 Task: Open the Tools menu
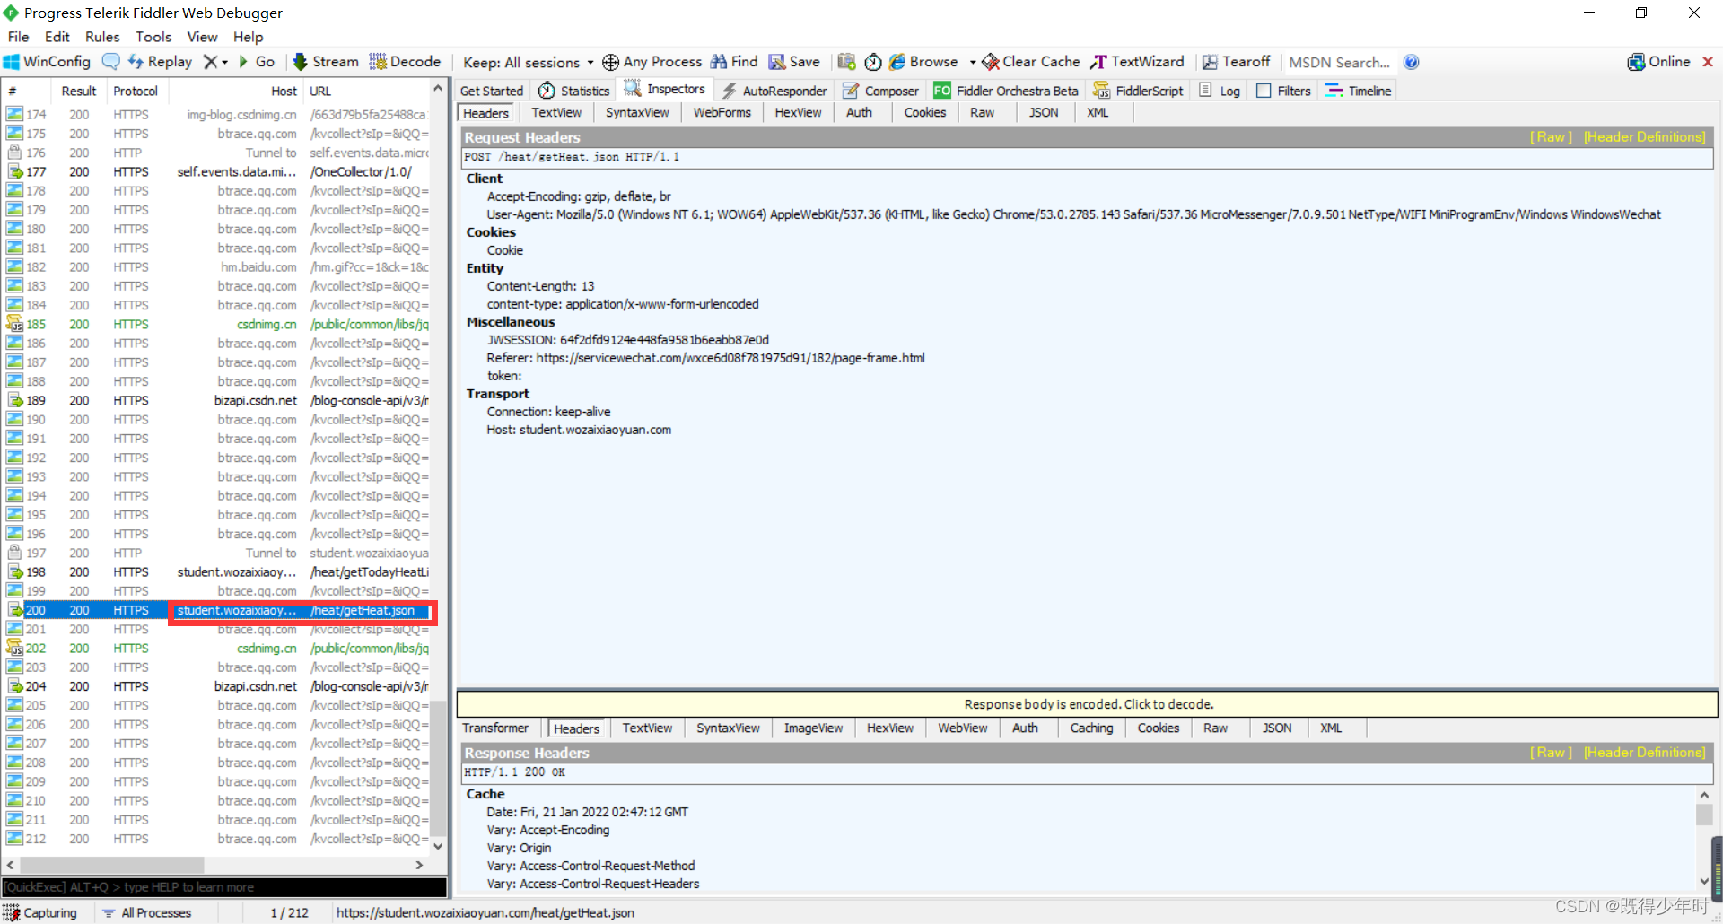coord(153,37)
